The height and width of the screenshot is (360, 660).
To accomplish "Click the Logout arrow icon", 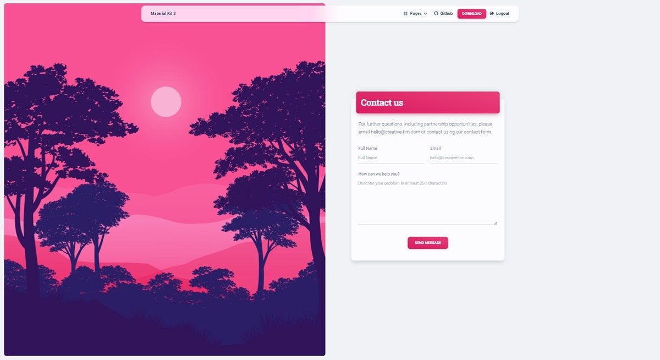I will point(492,14).
